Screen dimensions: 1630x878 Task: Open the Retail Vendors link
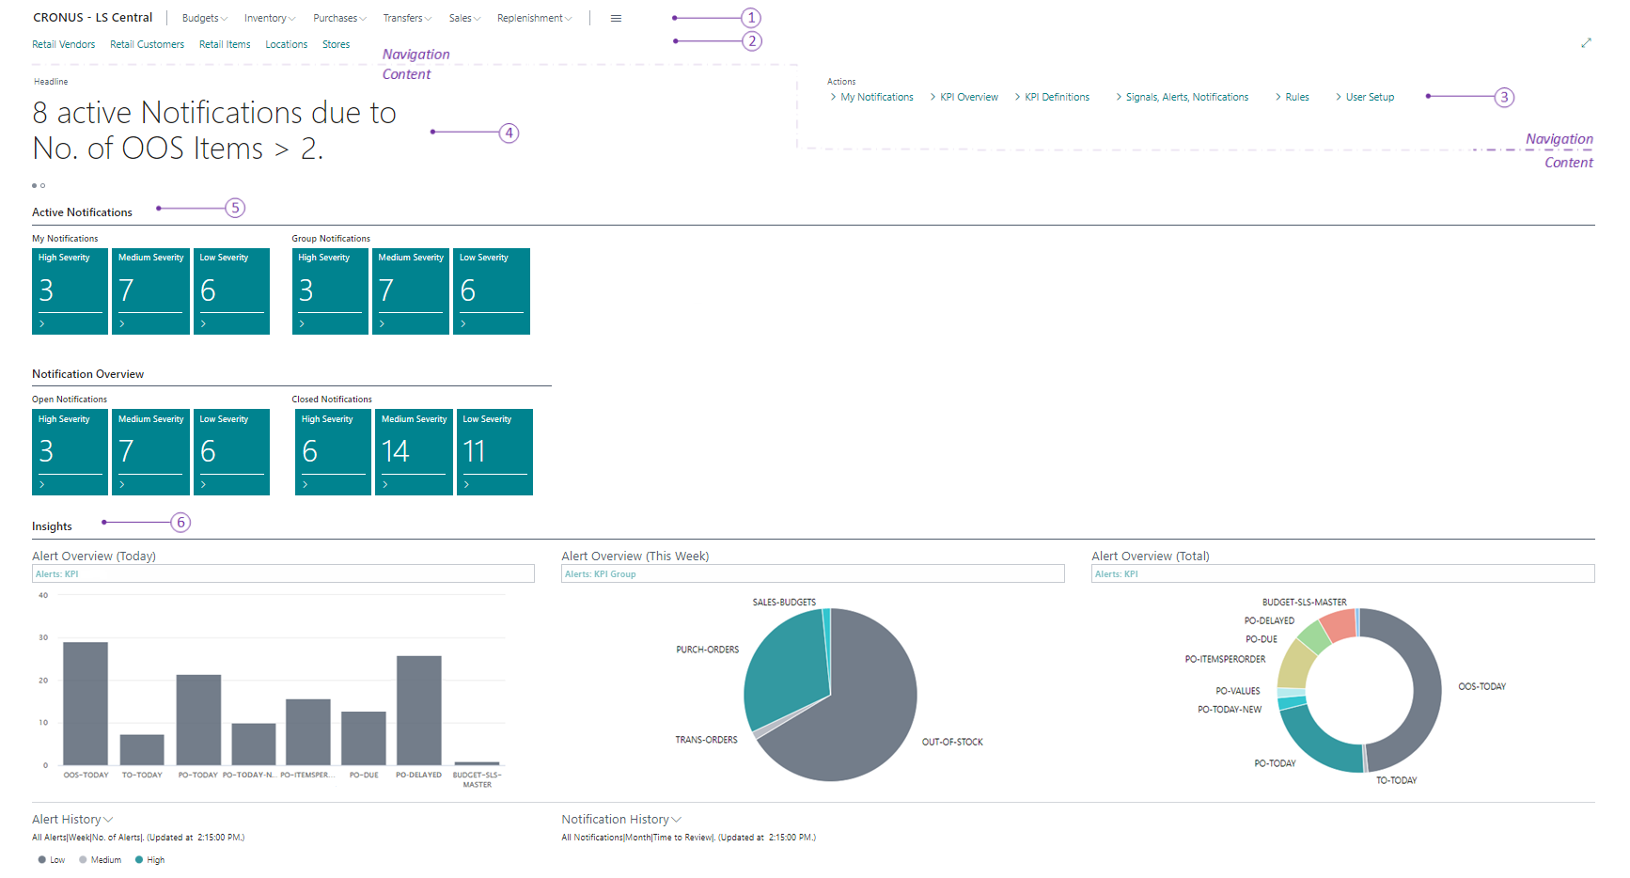click(63, 44)
